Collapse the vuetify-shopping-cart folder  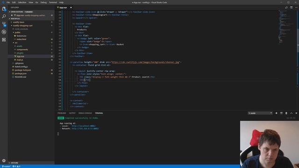point(22,26)
